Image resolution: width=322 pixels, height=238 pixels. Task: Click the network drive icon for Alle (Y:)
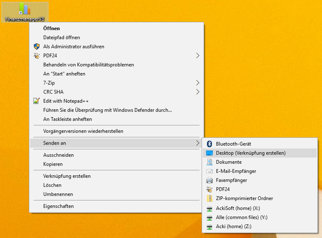(x=209, y=218)
